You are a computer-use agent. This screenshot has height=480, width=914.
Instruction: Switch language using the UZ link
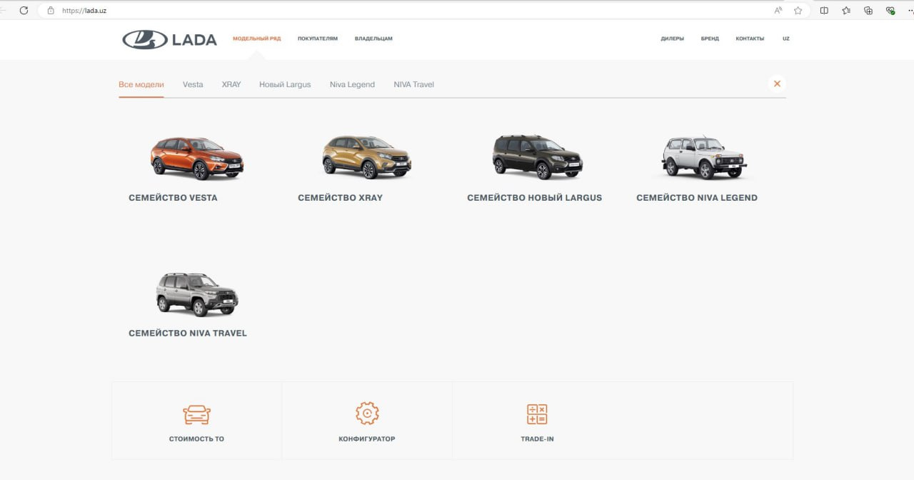click(786, 39)
